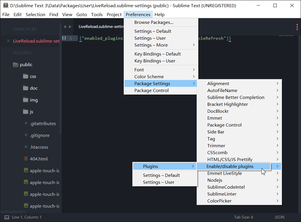Click the 404.html HTML5 file icon
Image resolution: width=301 pixels, height=222 pixels.
pos(26,159)
